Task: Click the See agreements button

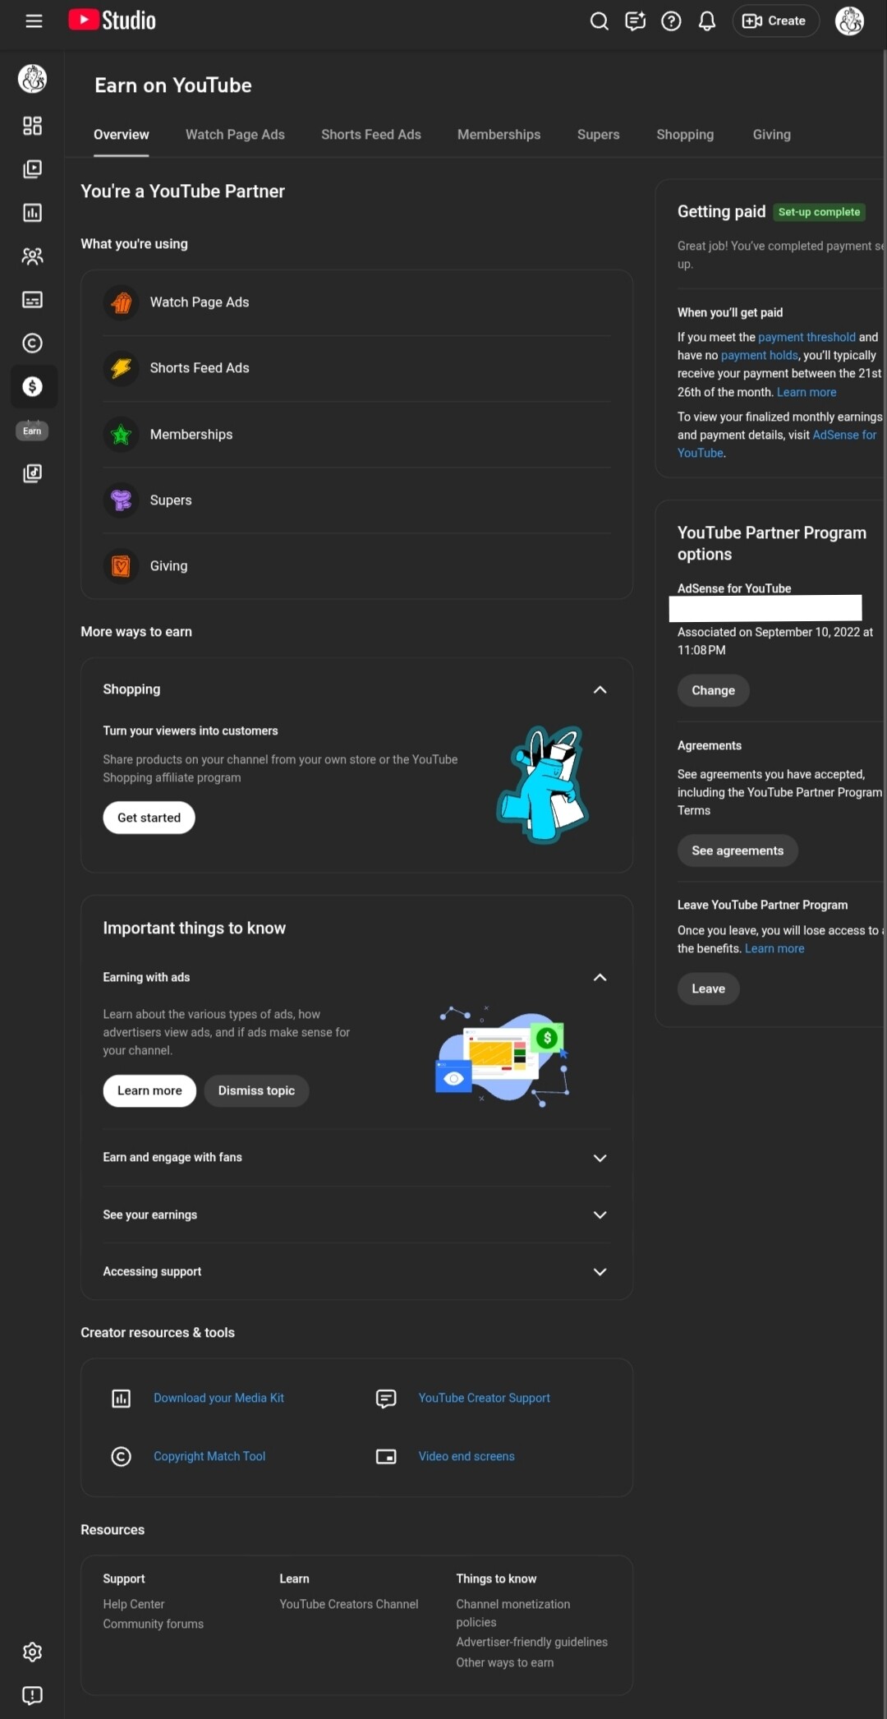Action: [737, 850]
